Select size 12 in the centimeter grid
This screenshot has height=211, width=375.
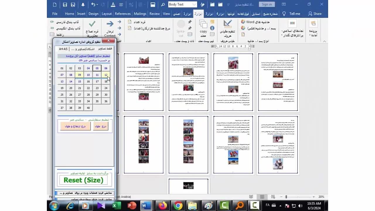pyautogui.click(x=106, y=75)
